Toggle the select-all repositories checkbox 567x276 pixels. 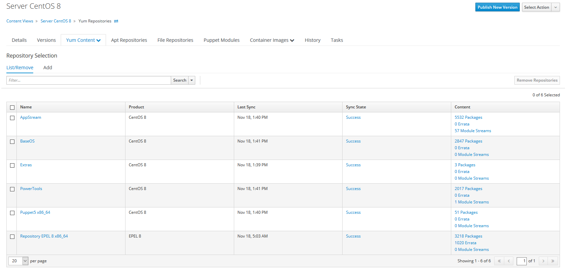[x=12, y=107]
